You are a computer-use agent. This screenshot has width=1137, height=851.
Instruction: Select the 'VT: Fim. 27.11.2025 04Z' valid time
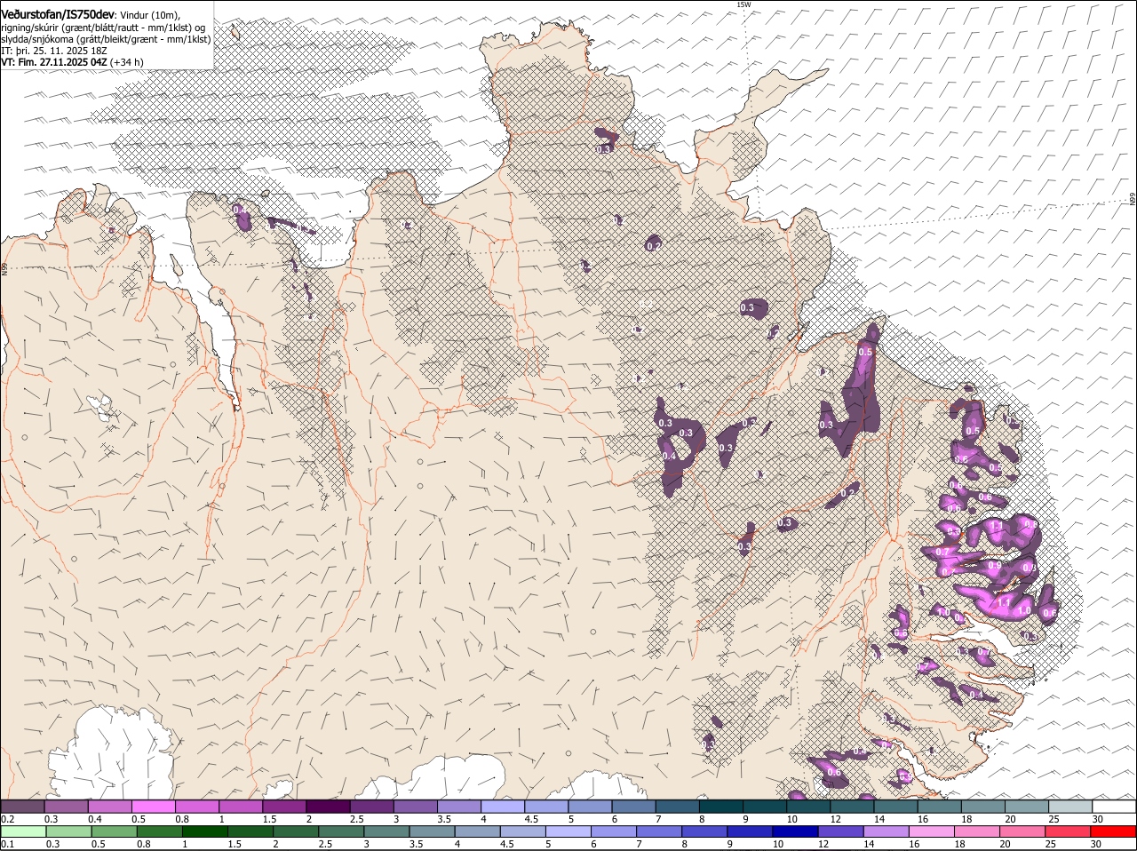click(54, 62)
